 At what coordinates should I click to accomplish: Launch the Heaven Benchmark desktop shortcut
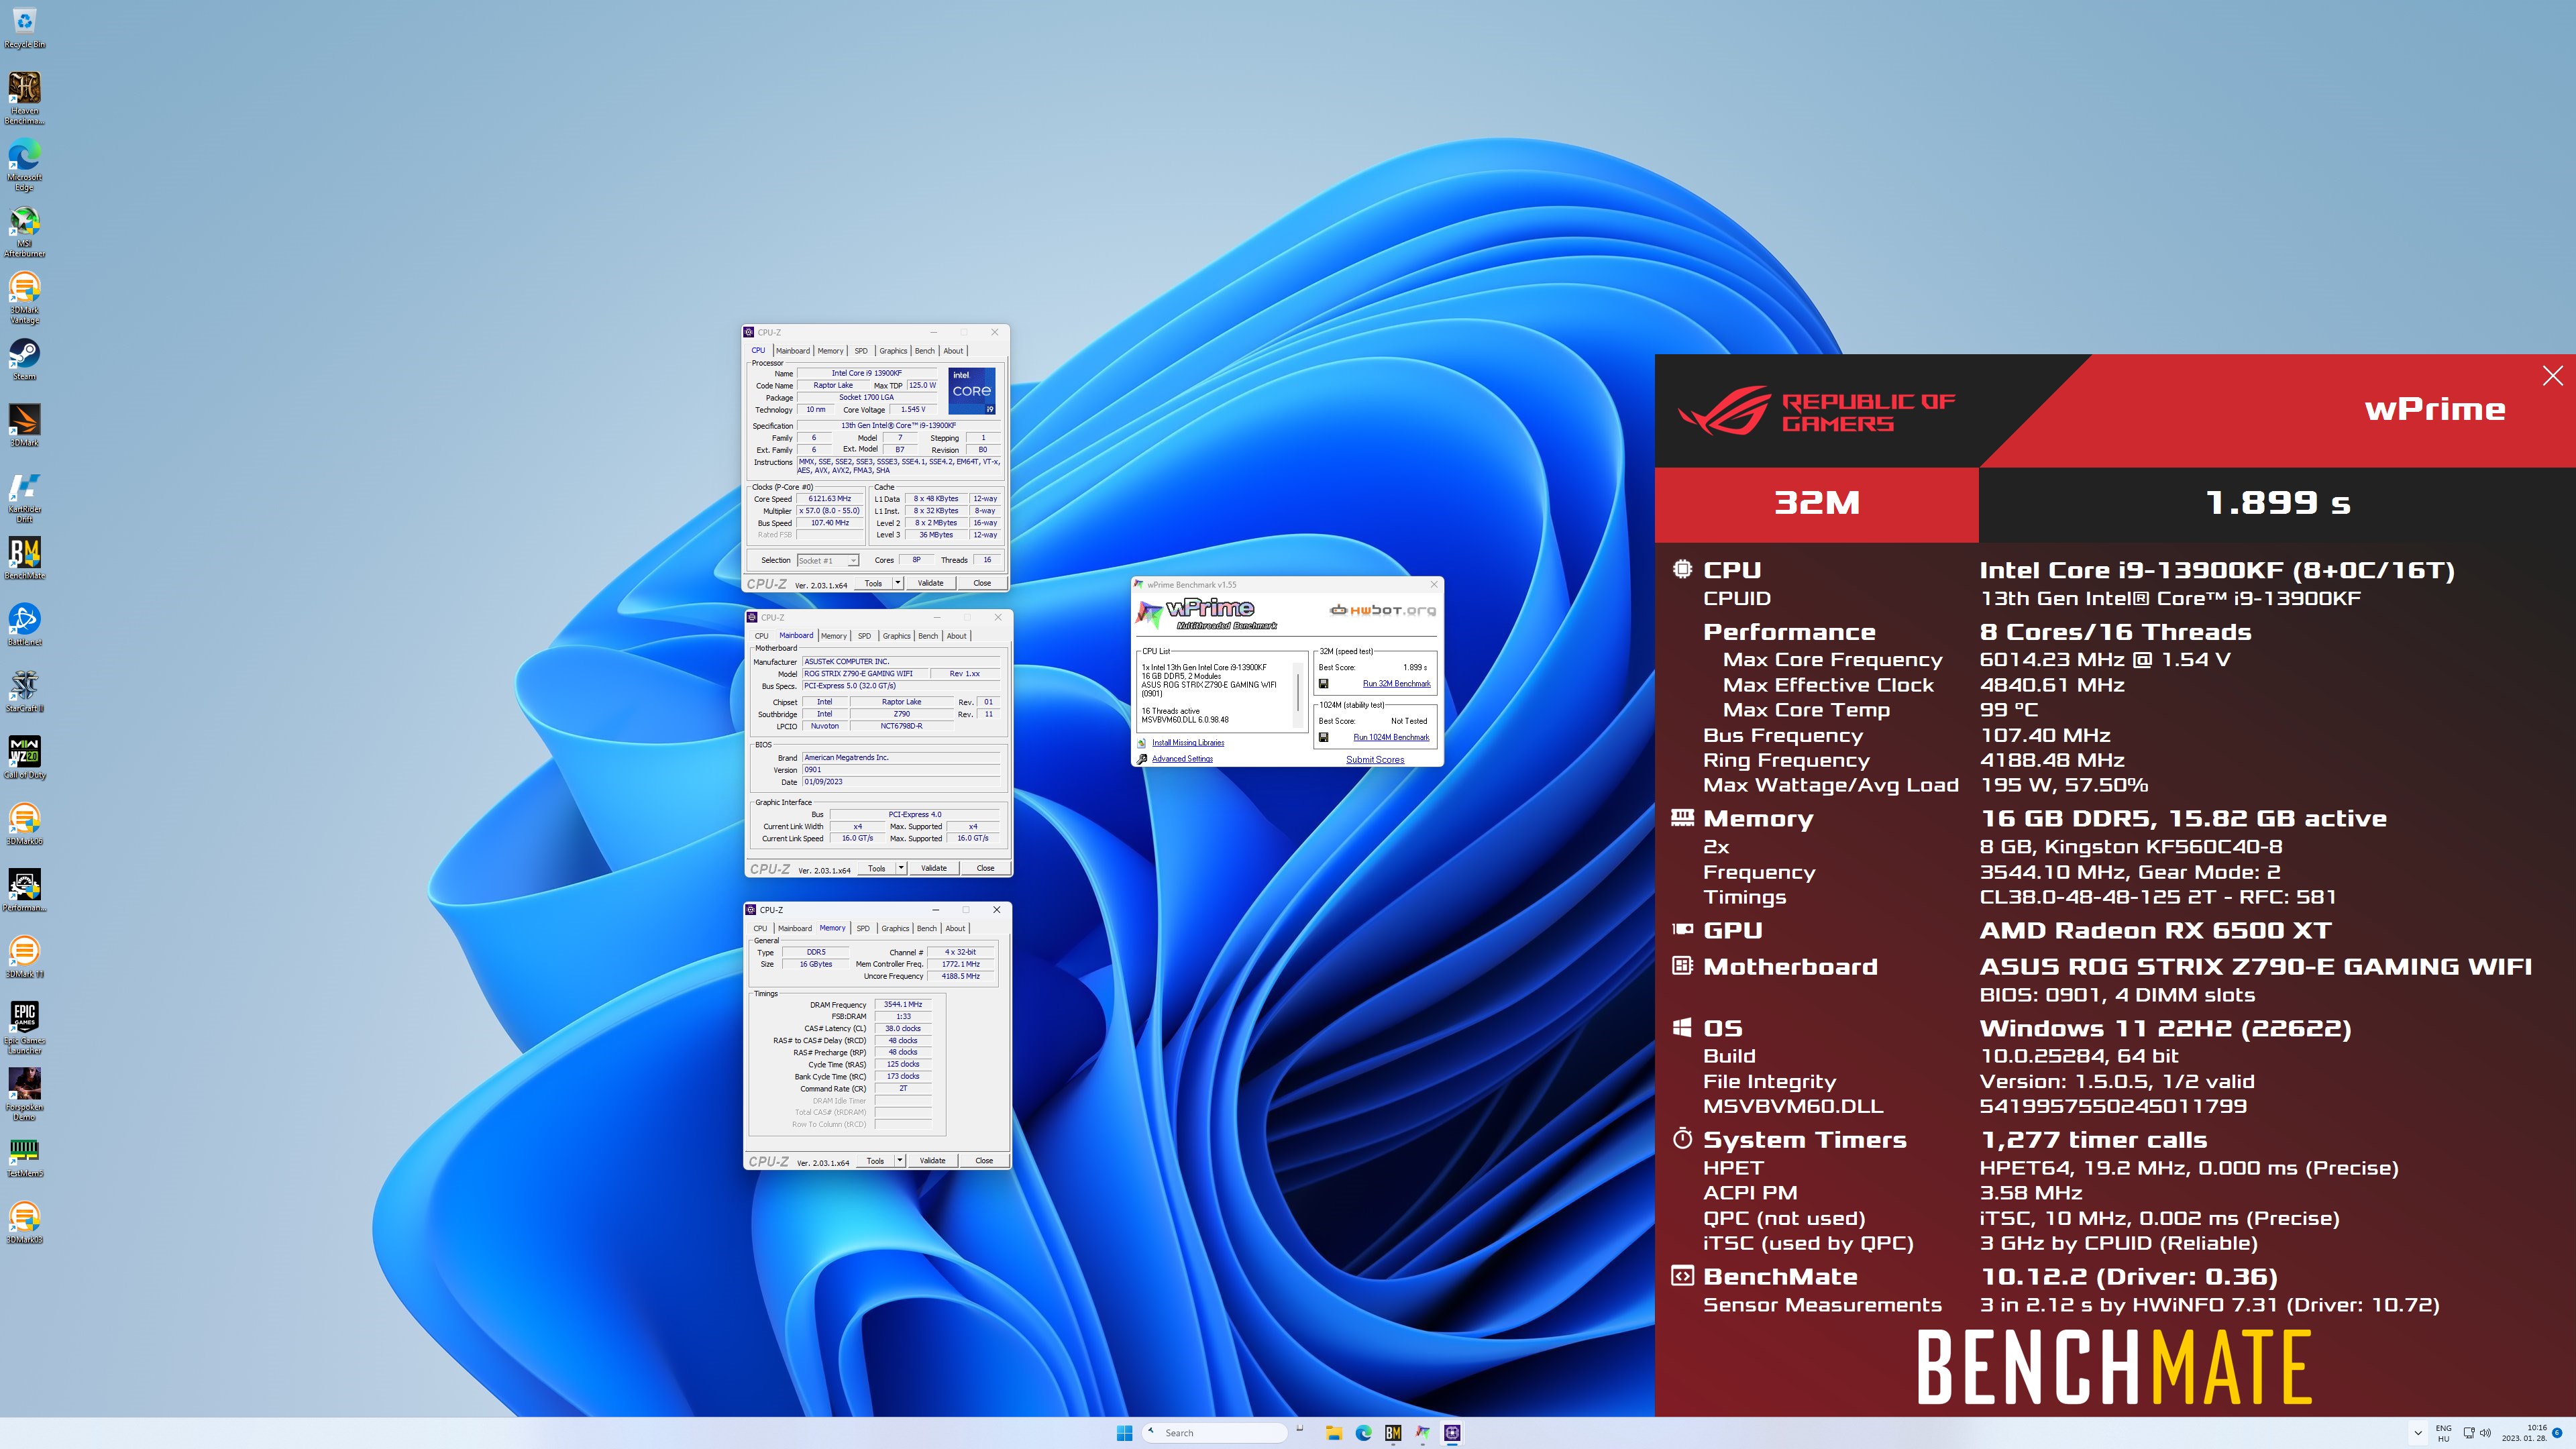[x=24, y=97]
